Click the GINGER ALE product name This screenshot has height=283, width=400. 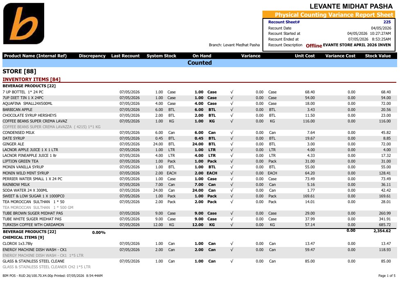click(x=13, y=144)
